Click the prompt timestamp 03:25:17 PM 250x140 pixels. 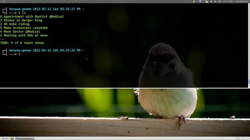coord(70,9)
